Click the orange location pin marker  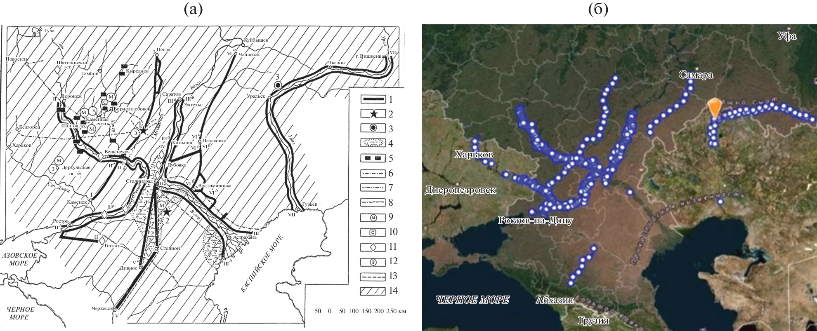(714, 108)
